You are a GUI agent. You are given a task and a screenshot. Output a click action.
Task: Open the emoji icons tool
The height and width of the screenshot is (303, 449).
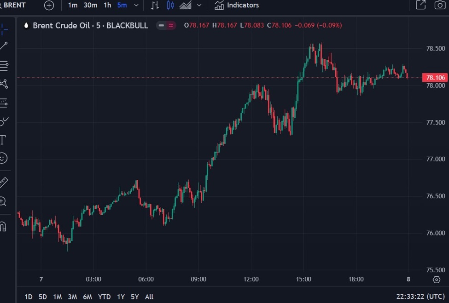[3, 158]
